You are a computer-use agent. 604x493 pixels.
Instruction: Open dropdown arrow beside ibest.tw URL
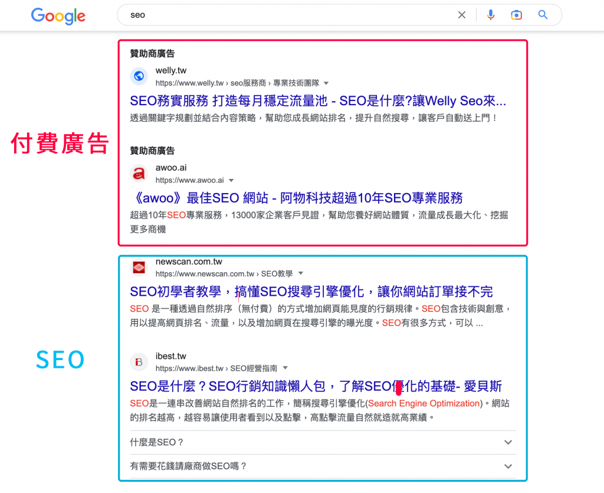(285, 368)
